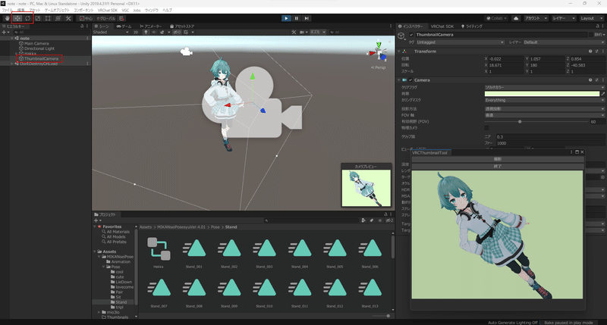607x325 pixels.
Task: Click the capture button in VRCThumbnailTool
Action: coord(498,159)
